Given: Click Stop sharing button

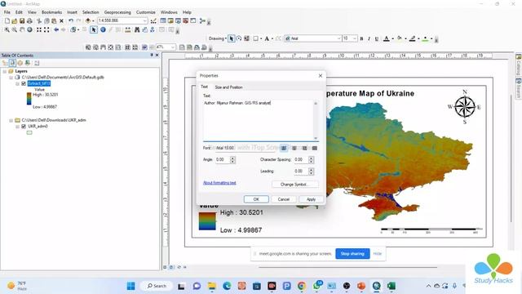Looking at the screenshot, I should (x=352, y=254).
